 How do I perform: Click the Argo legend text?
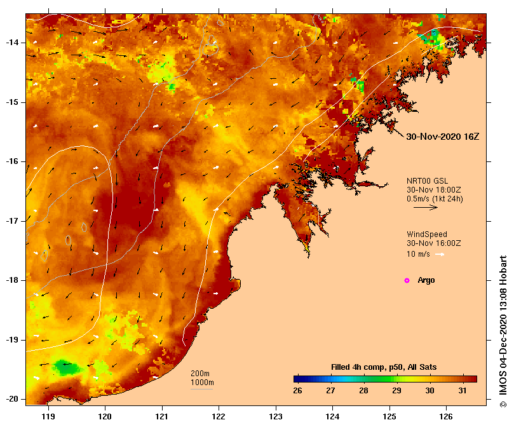pyautogui.click(x=426, y=280)
